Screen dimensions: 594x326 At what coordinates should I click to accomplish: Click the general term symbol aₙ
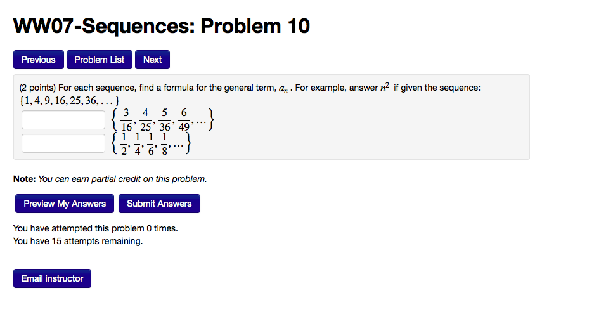[285, 88]
